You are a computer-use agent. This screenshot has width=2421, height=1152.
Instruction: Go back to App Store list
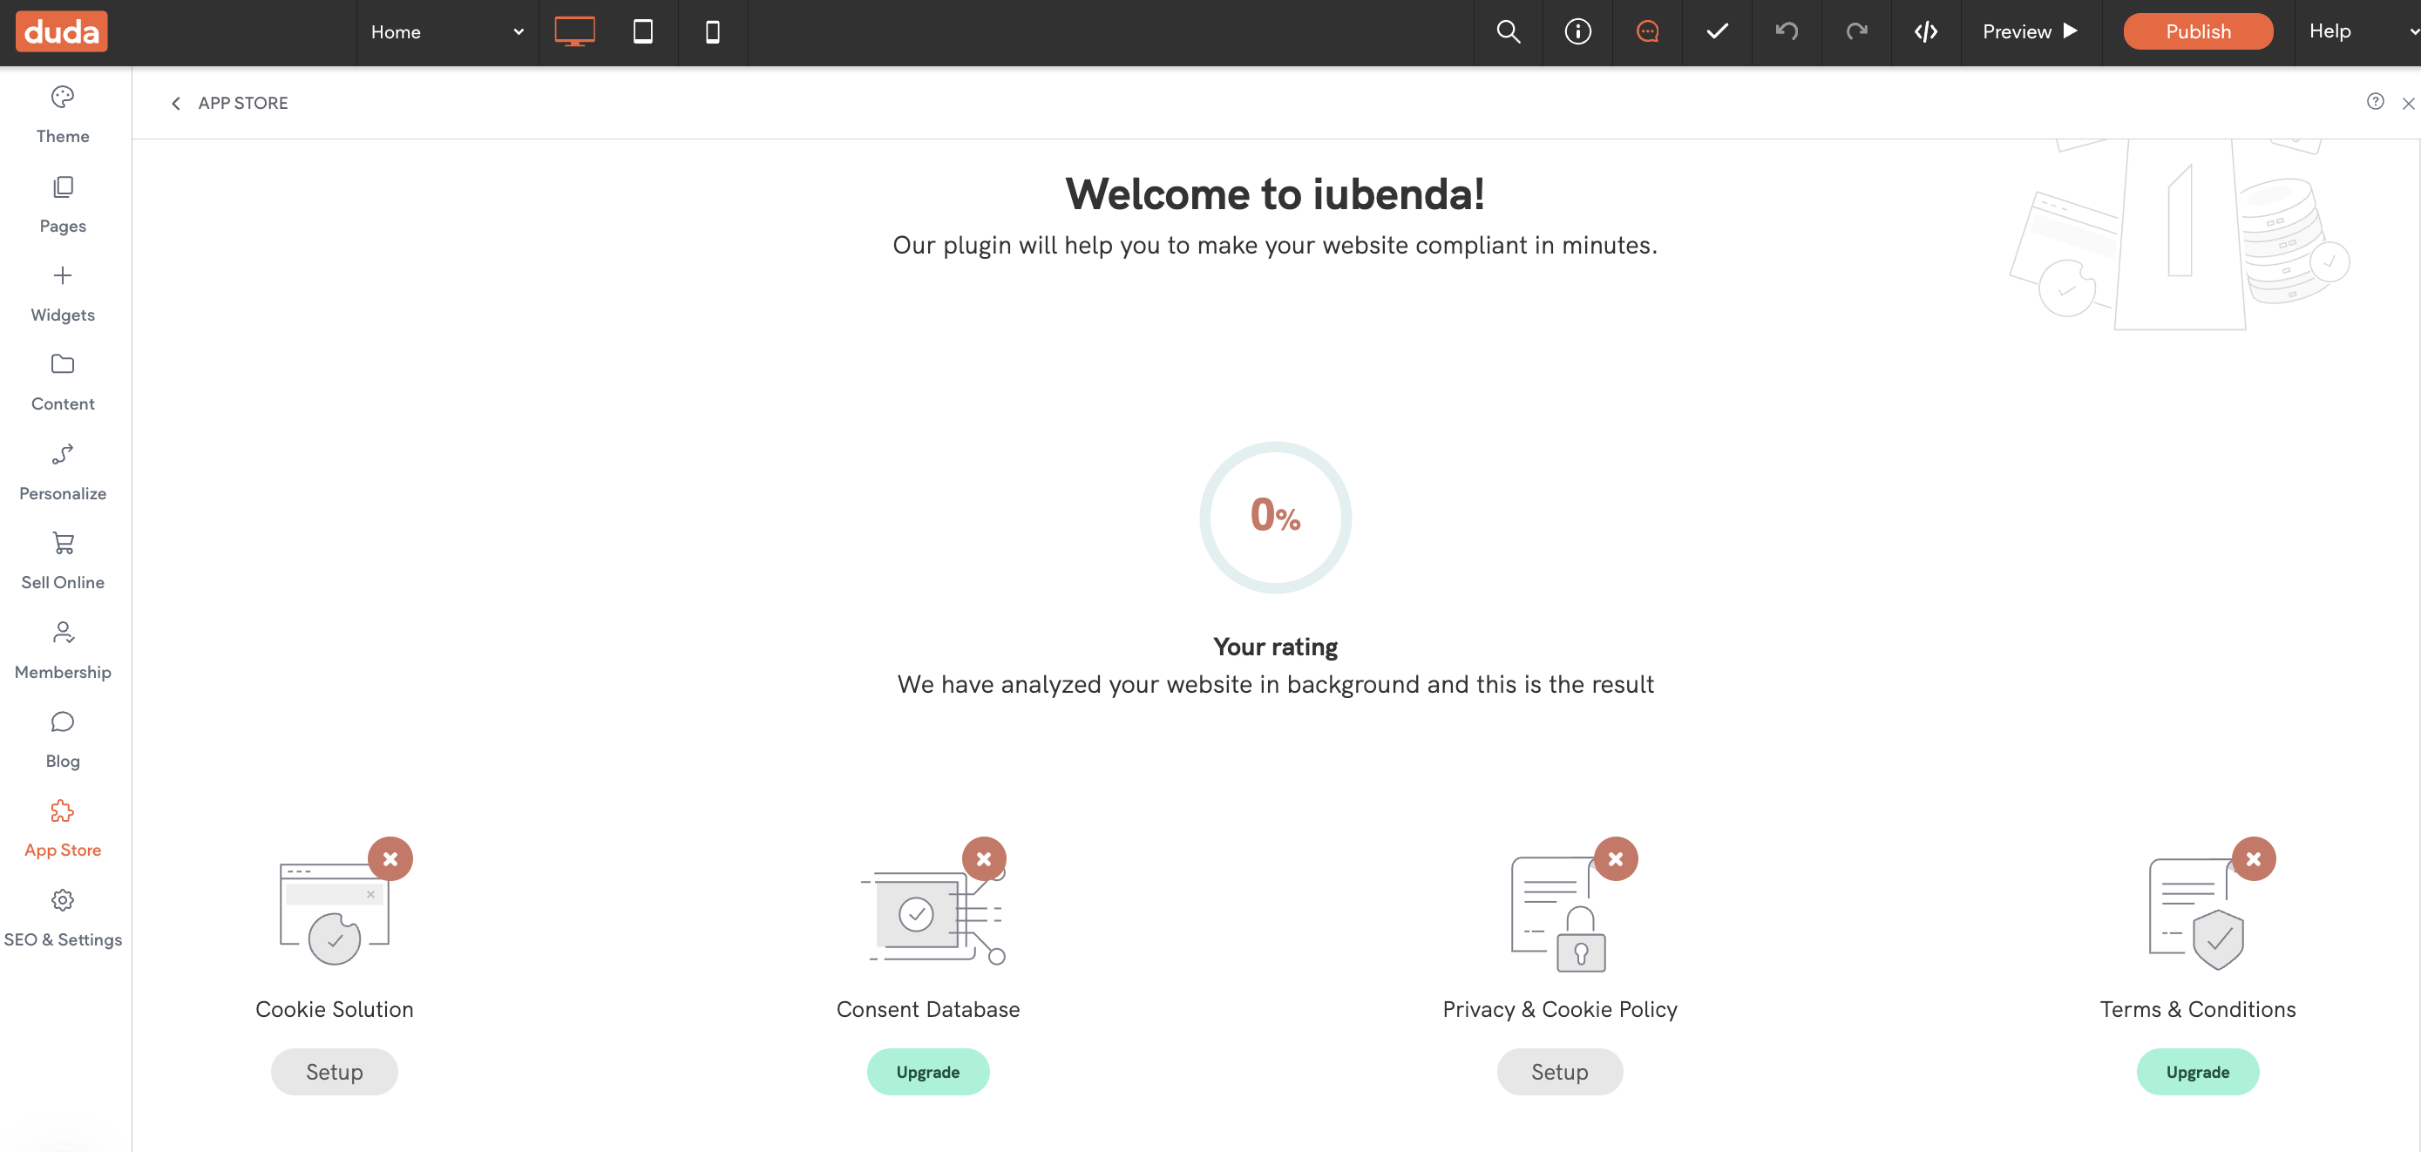229,104
